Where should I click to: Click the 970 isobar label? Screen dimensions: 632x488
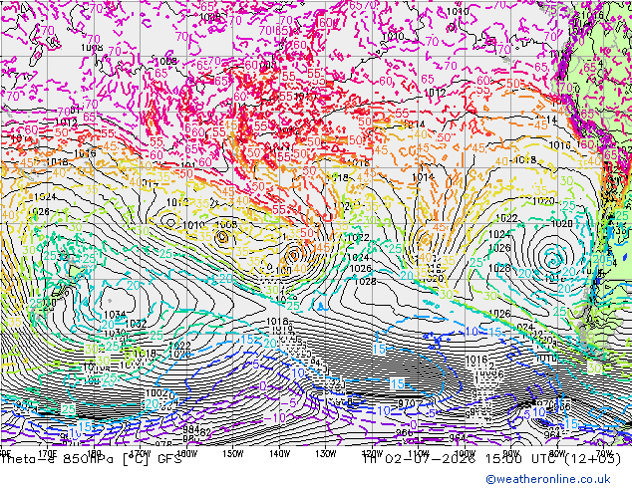pyautogui.click(x=407, y=402)
